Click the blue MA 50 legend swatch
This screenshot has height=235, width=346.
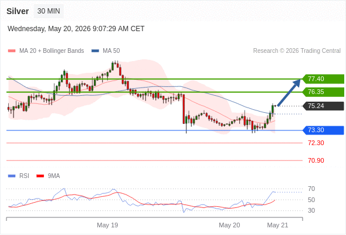(x=95, y=51)
